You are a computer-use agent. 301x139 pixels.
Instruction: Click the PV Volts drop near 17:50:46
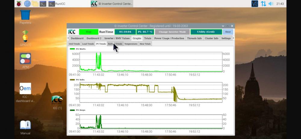click(175, 94)
